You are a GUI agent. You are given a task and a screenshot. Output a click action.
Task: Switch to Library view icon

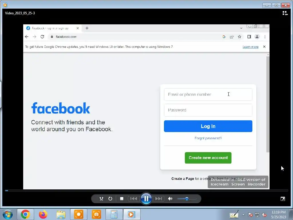click(x=285, y=13)
